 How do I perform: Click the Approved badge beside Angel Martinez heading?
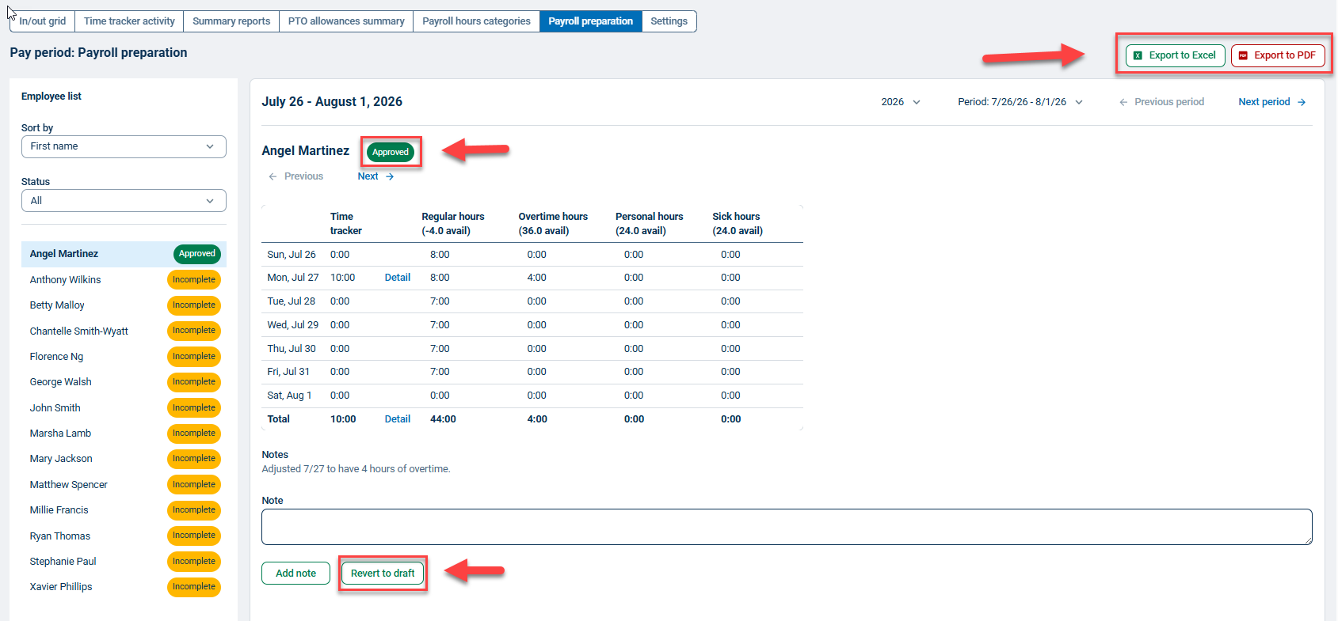(391, 152)
